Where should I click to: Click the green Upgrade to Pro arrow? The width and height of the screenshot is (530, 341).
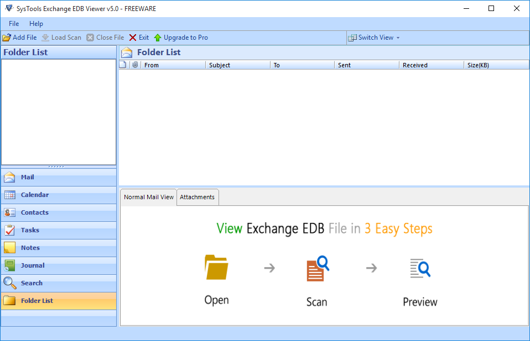coord(158,38)
